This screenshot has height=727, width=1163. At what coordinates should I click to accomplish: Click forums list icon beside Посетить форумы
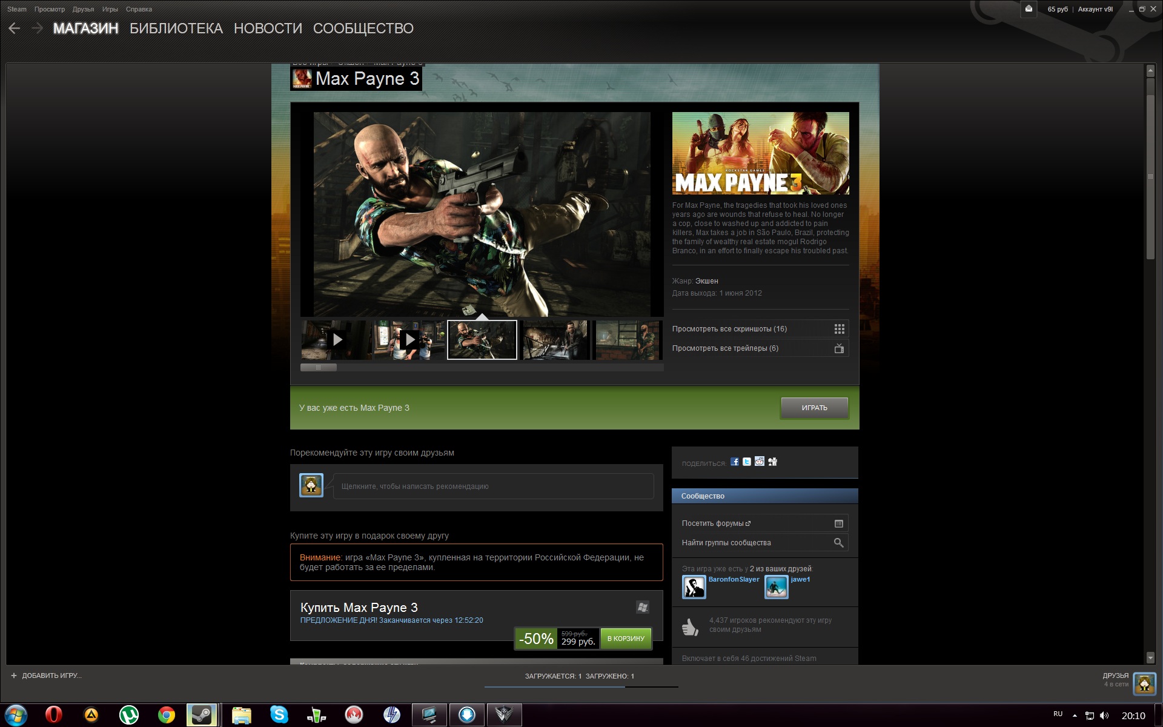[839, 523]
